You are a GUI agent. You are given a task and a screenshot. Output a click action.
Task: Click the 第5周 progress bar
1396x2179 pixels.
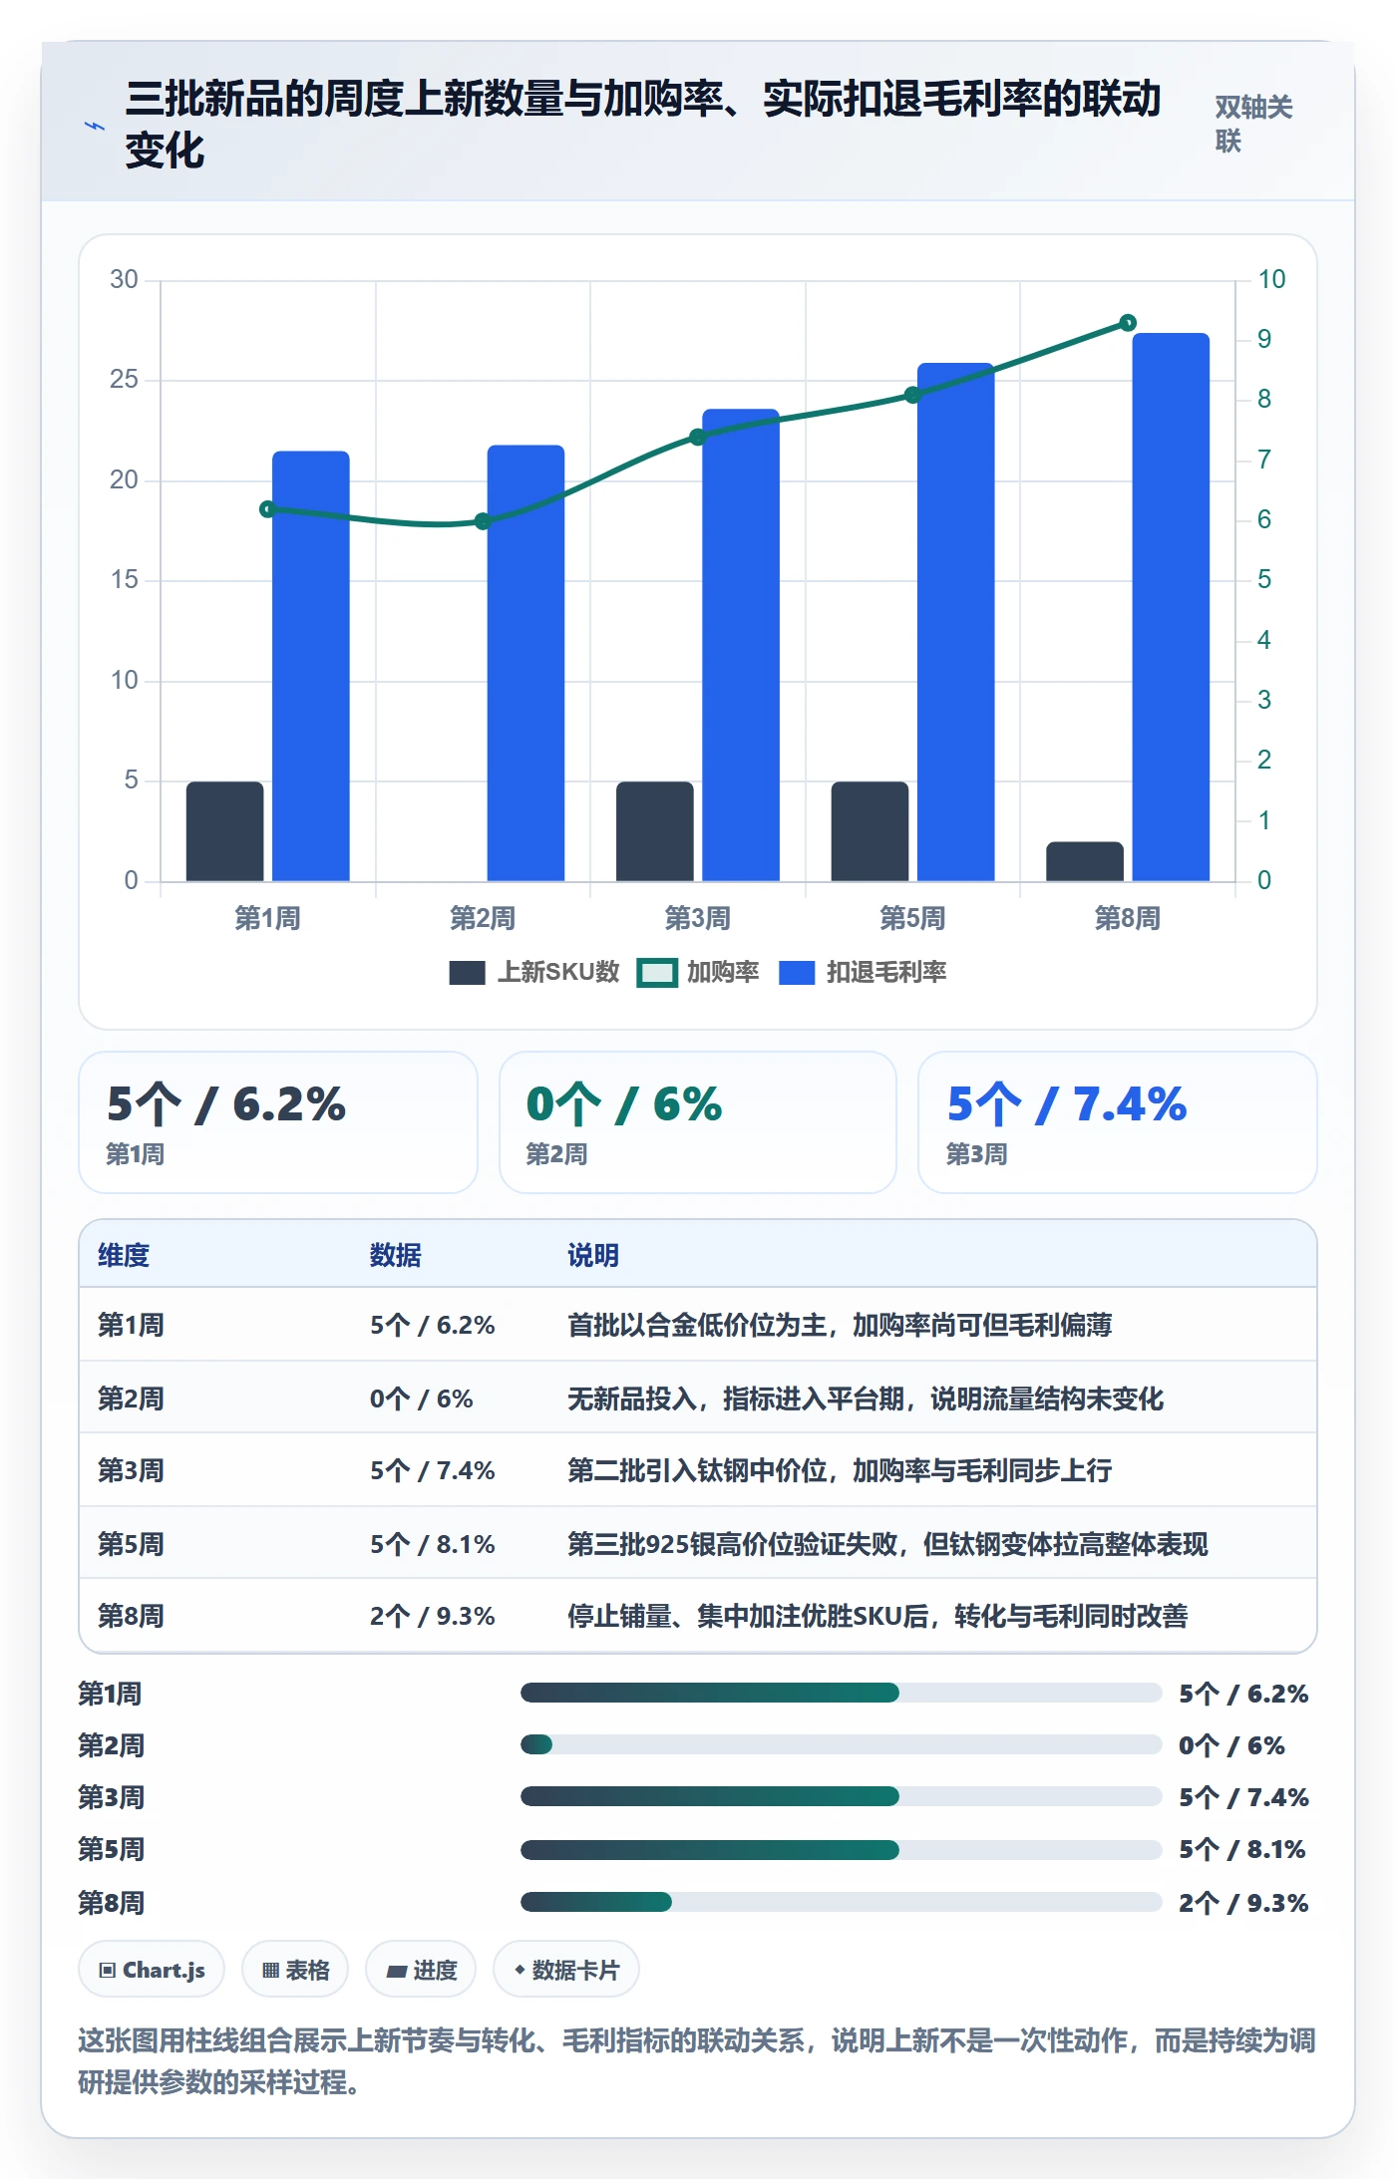point(841,1850)
